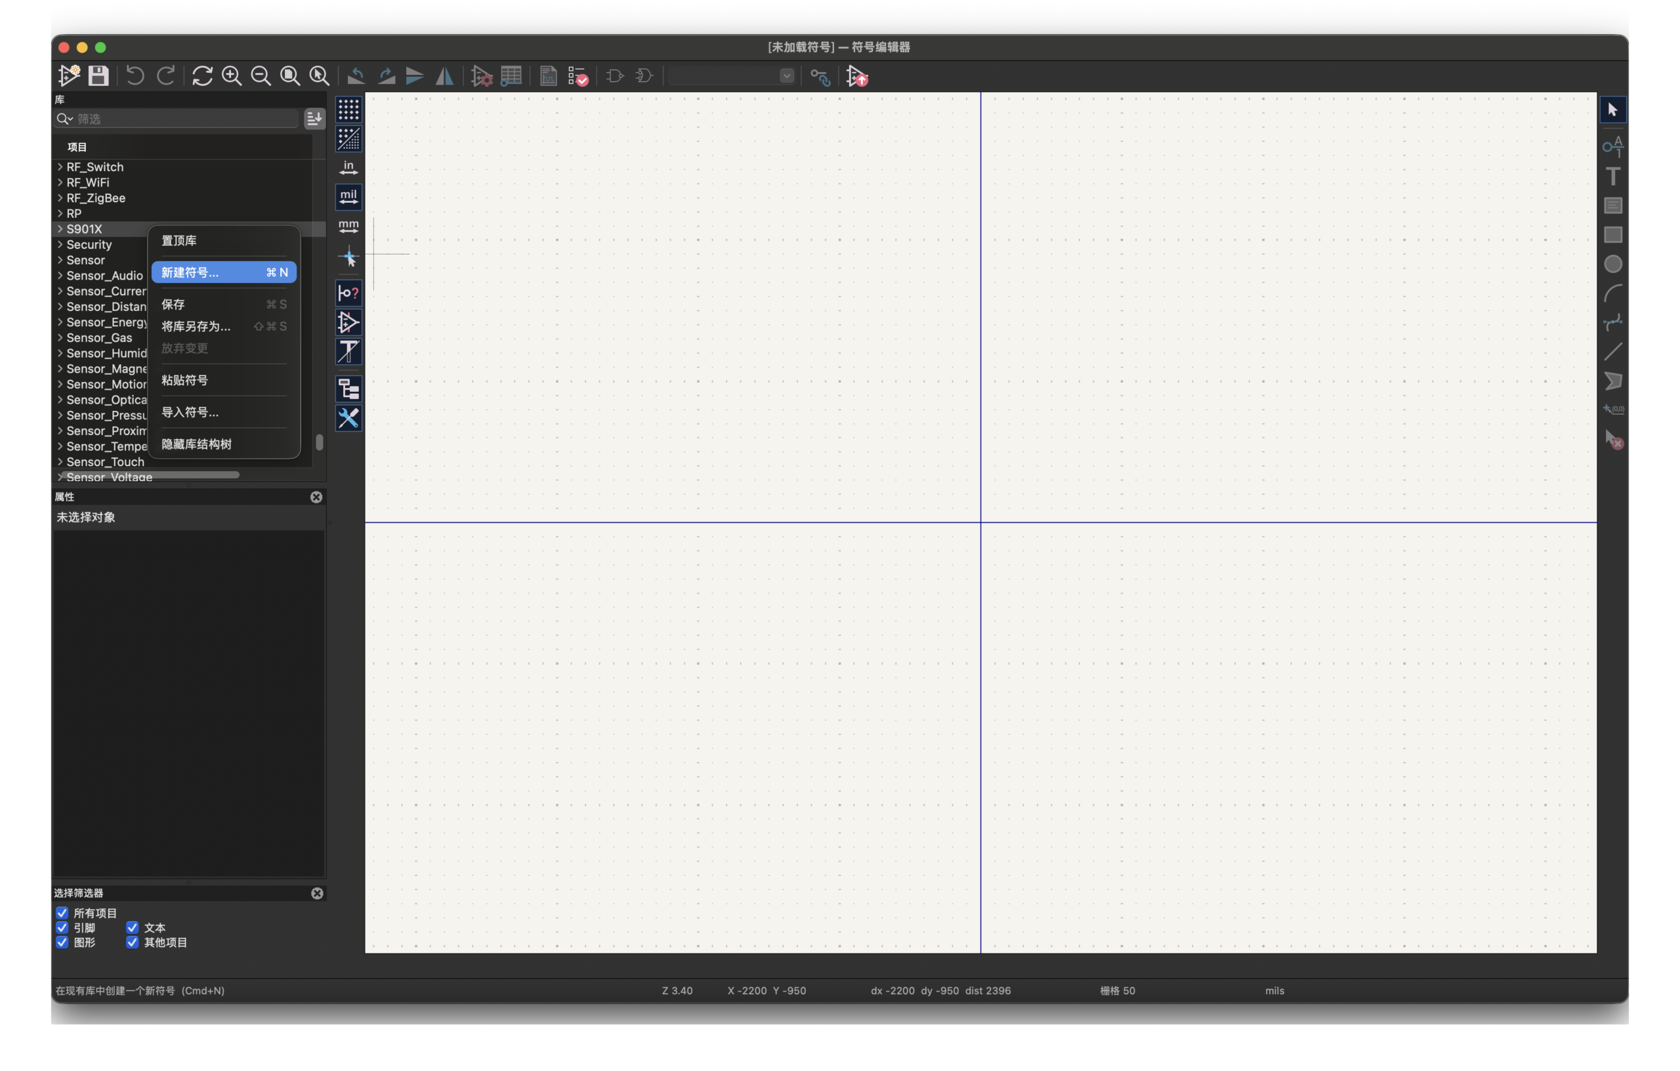Select the Draw Rectangle tool
1680x1071 pixels.
(1612, 234)
